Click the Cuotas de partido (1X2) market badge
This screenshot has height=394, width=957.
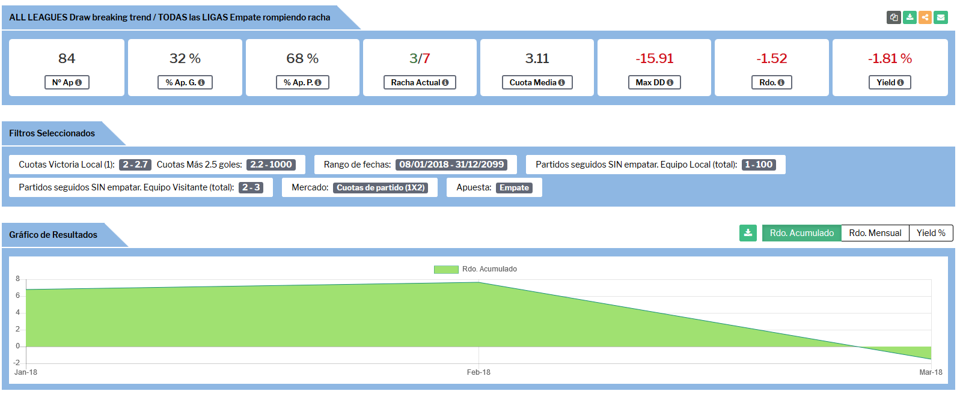coord(381,187)
